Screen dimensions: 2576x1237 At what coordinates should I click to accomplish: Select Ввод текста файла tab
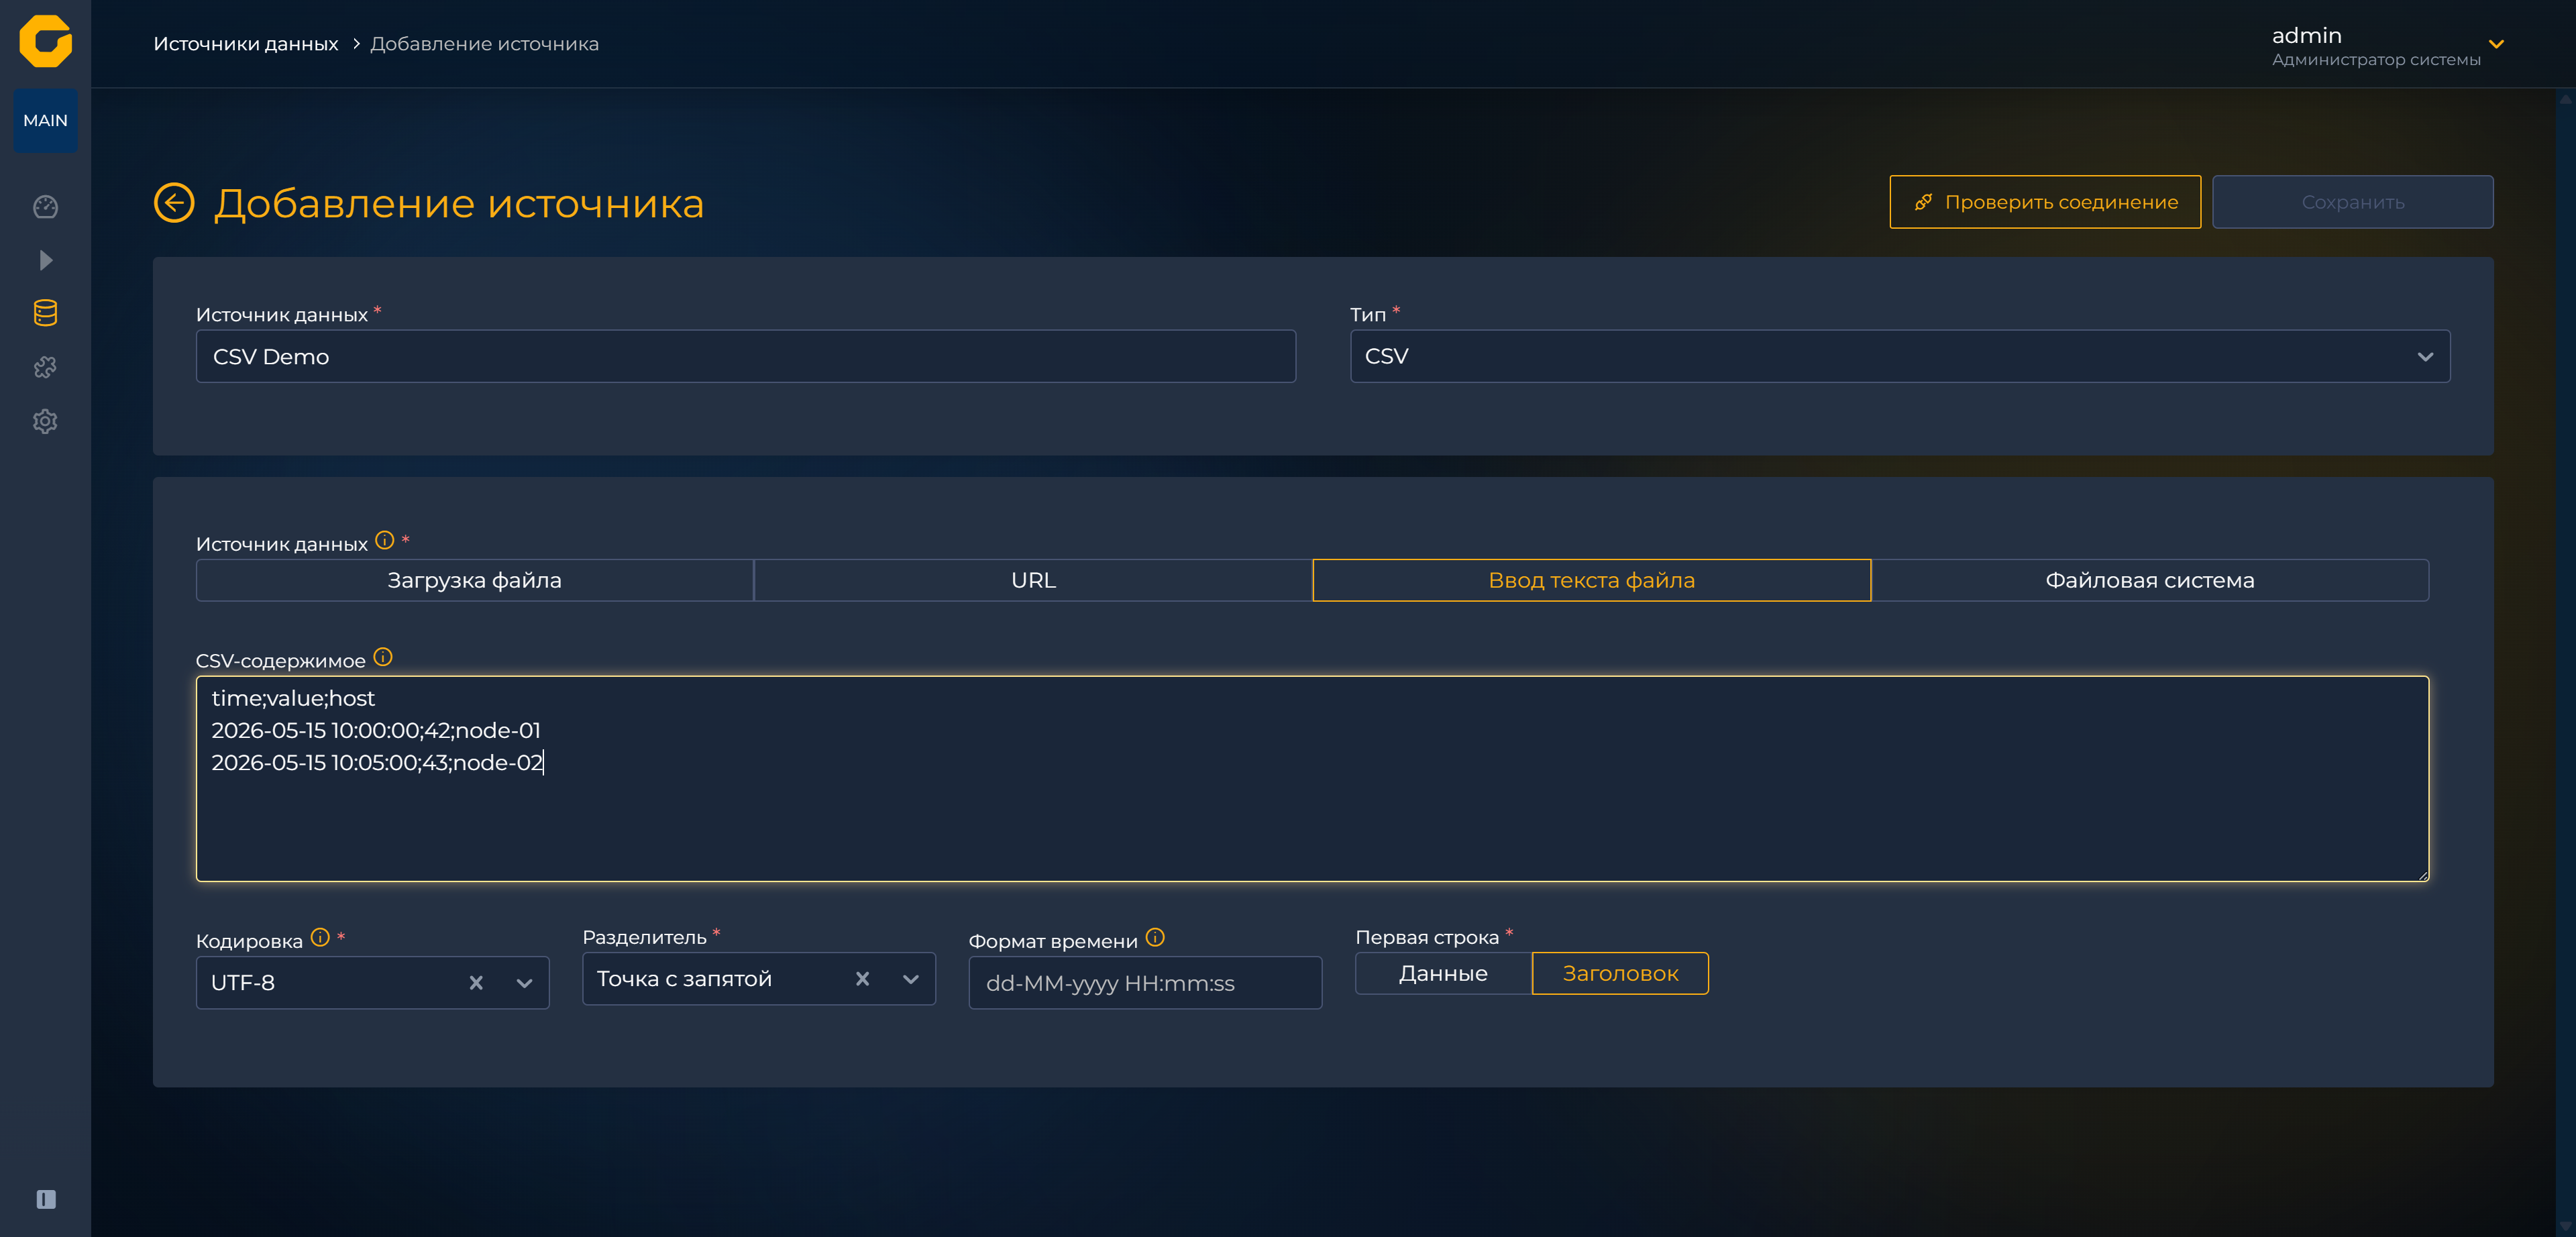pyautogui.click(x=1591, y=580)
